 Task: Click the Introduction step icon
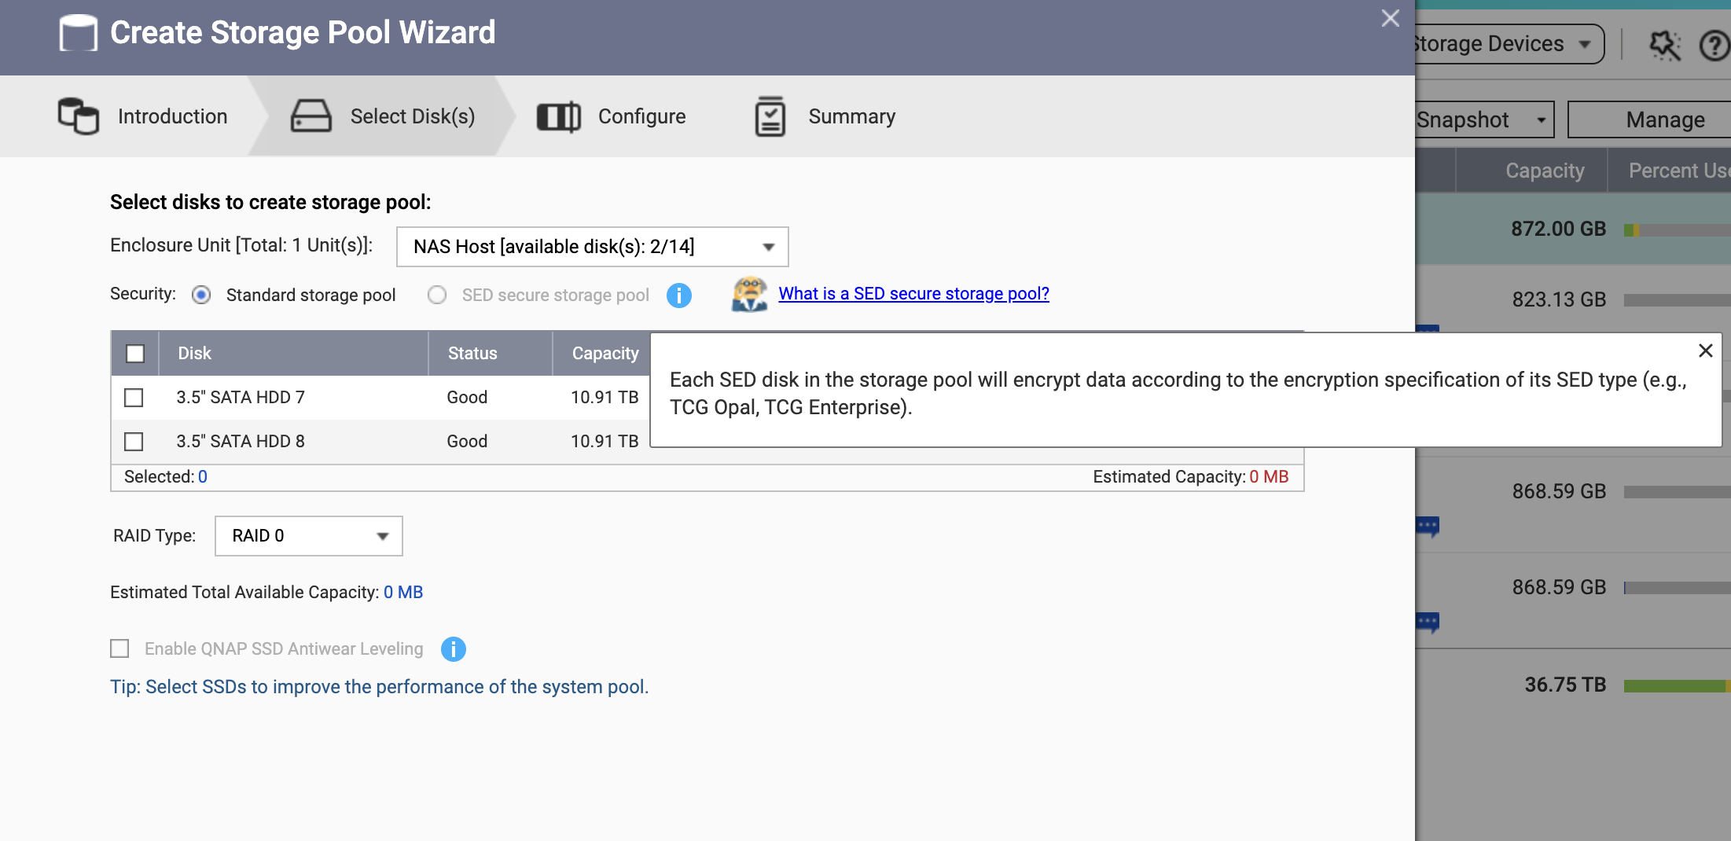(x=78, y=116)
